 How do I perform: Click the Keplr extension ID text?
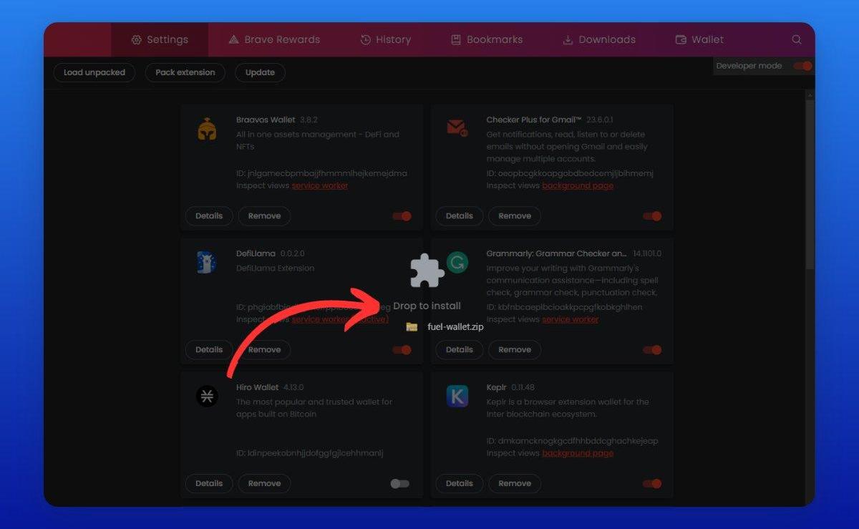tap(572, 441)
